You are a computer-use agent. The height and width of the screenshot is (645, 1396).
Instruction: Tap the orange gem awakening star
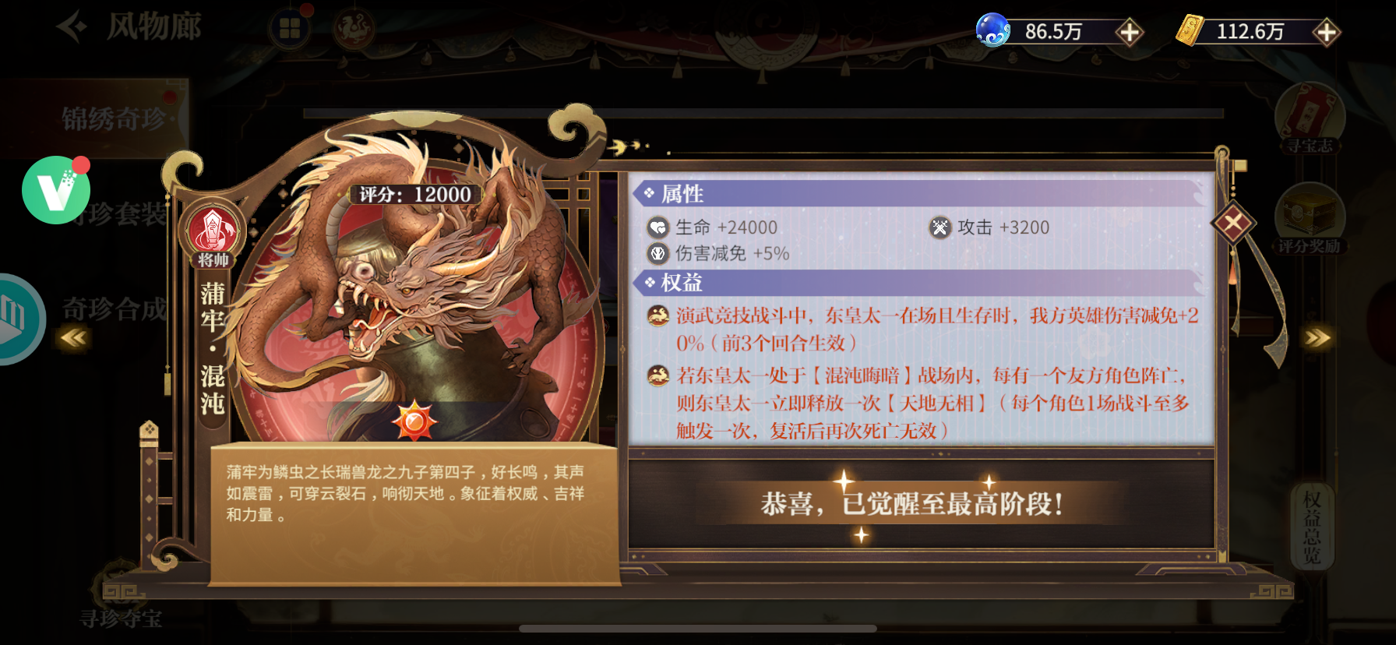(x=414, y=422)
